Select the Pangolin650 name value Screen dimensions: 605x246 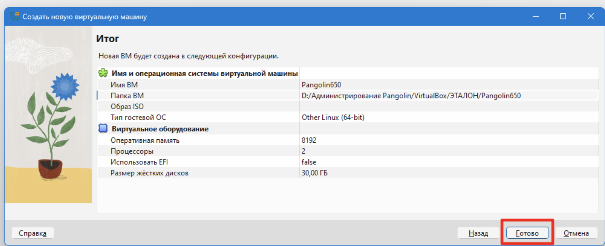[321, 85]
